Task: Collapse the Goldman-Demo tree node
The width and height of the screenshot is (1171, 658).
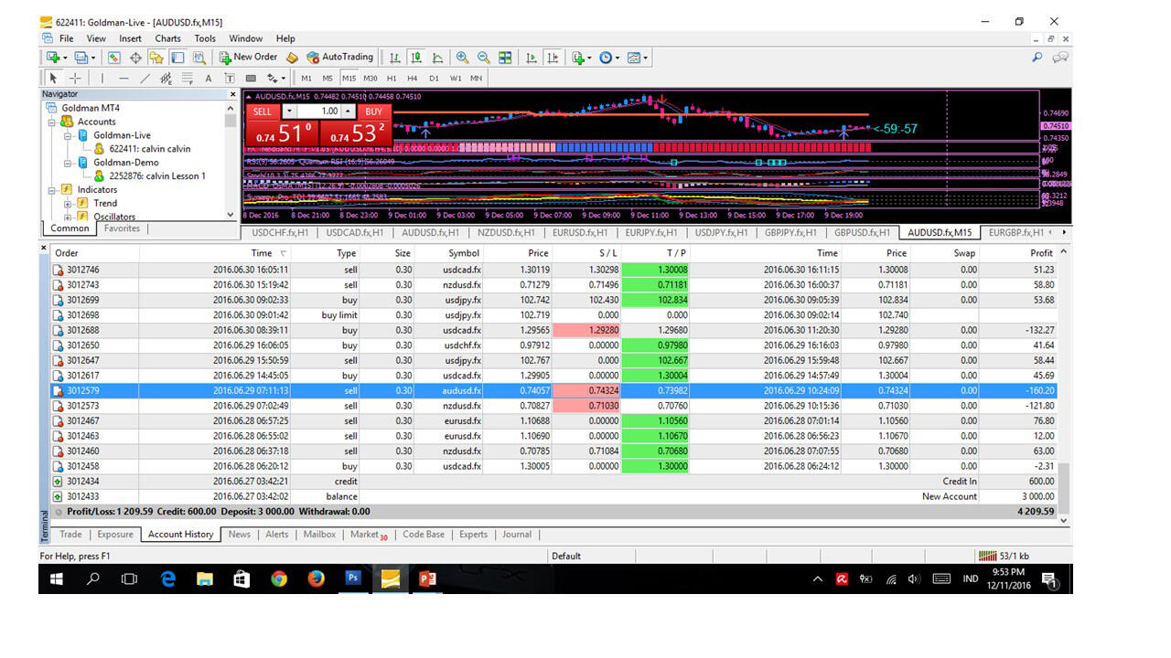Action: pos(69,163)
